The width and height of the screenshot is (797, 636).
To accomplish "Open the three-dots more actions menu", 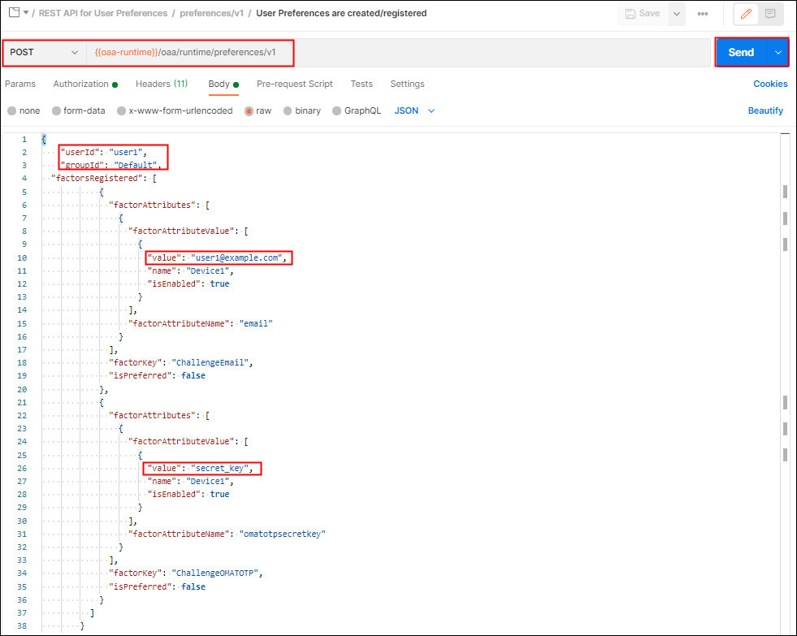I will pos(703,14).
